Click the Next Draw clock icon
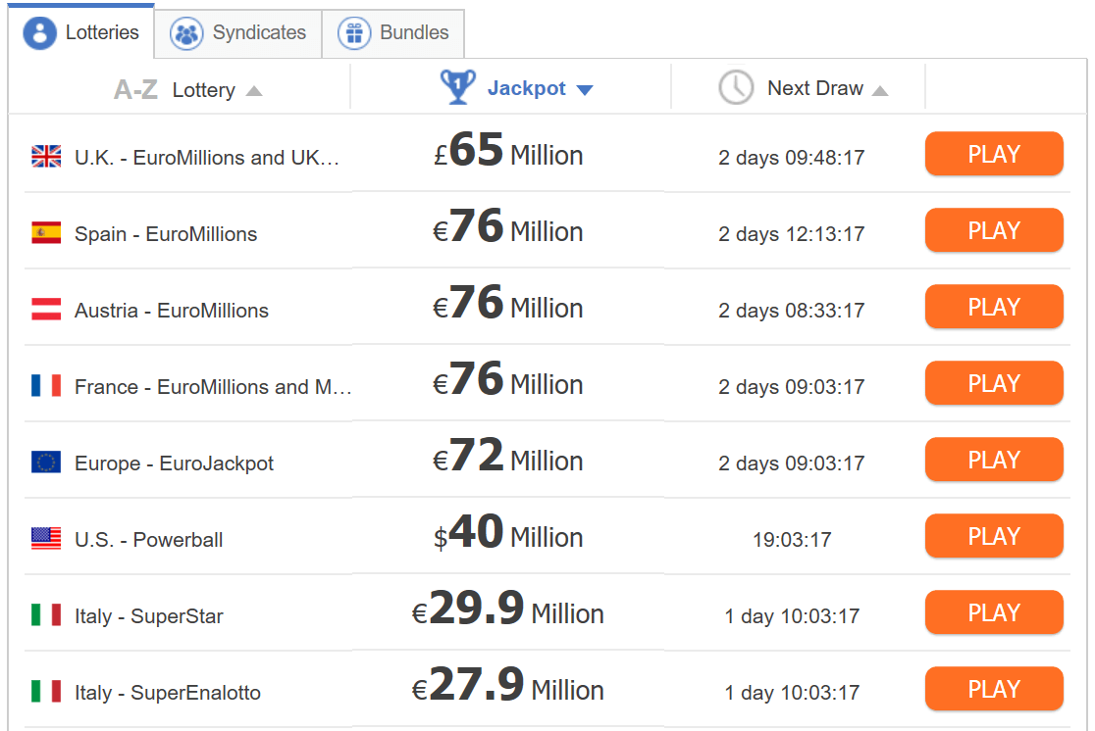This screenshot has width=1095, height=731. tap(736, 88)
